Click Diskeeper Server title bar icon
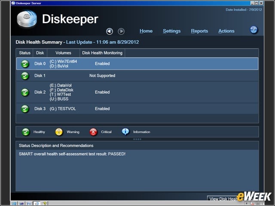The width and height of the screenshot is (275, 206). [x=13, y=3]
